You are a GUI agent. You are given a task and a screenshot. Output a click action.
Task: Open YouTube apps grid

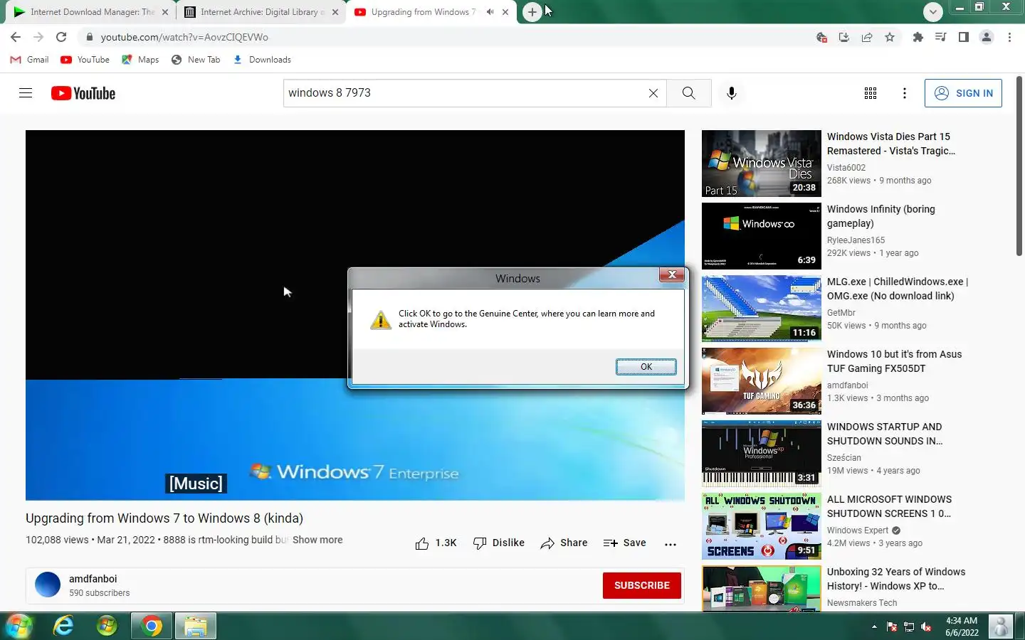[x=870, y=93]
